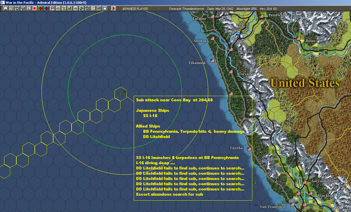
Task: Click the US flag next to Tillamook
Action: [213, 61]
